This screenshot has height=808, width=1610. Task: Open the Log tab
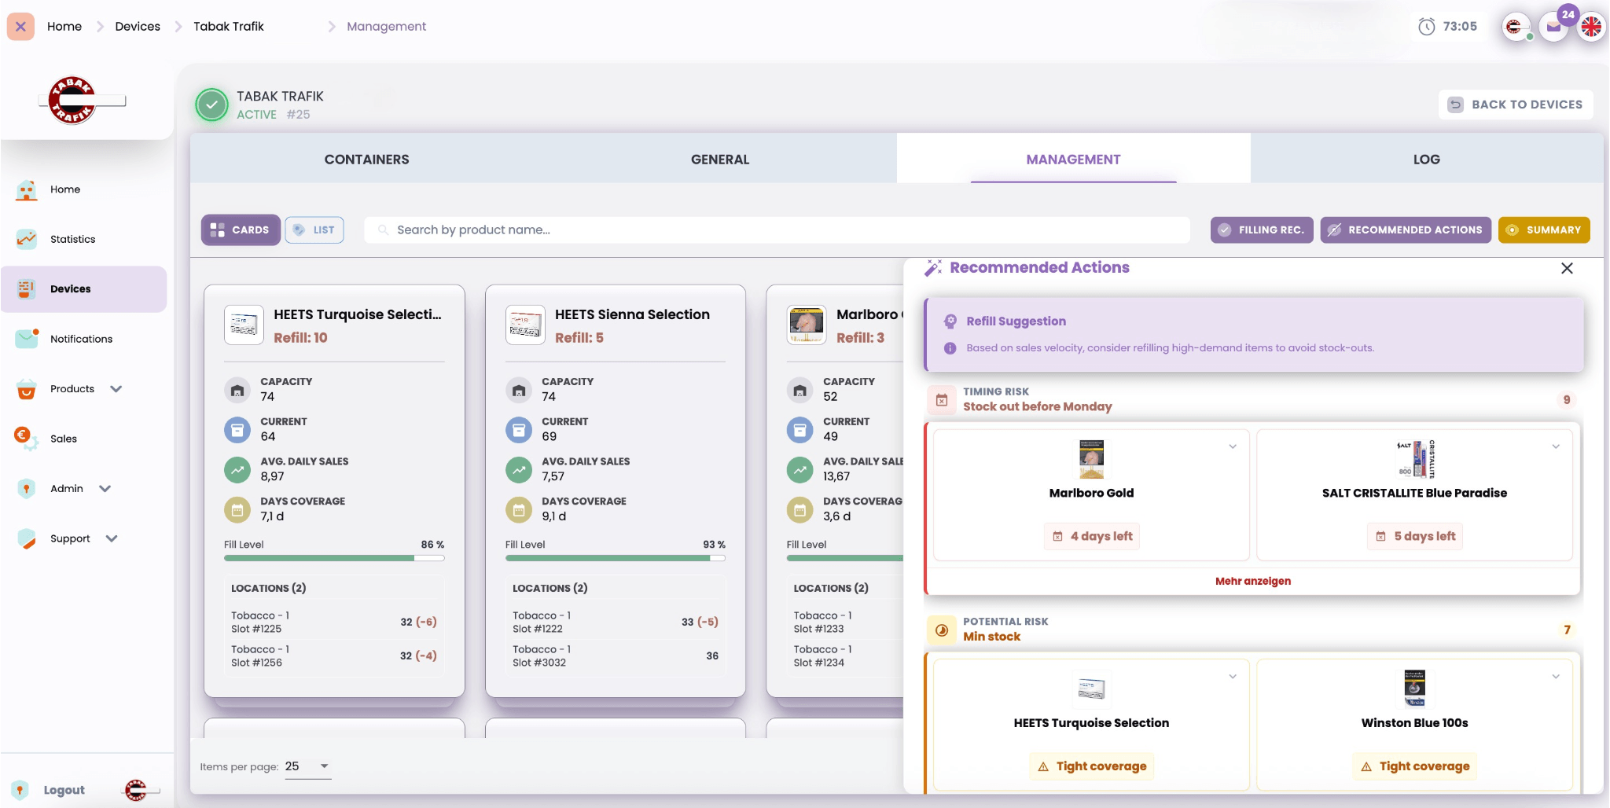point(1426,159)
